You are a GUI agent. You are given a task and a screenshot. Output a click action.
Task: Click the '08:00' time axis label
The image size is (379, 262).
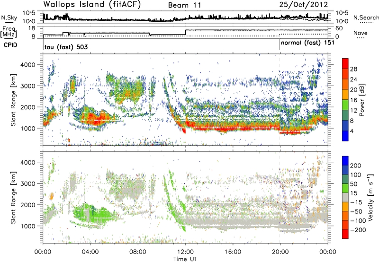[138, 252]
